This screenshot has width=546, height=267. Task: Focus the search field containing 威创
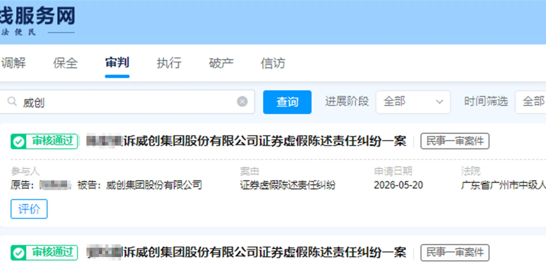tap(127, 102)
